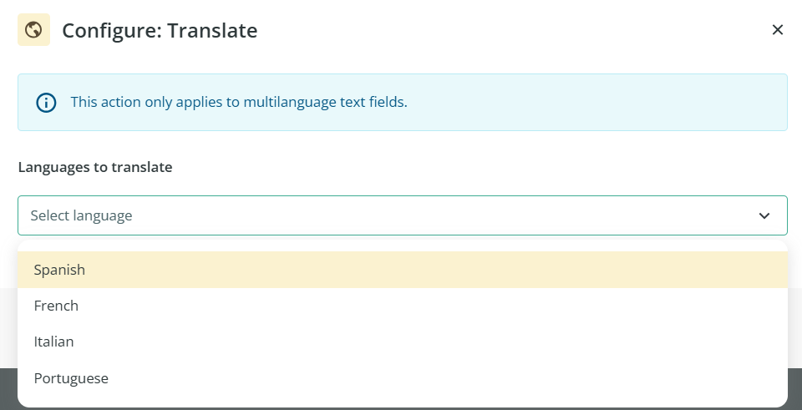Collapse the language list with chevron arrow
The height and width of the screenshot is (410, 802).
coord(764,215)
